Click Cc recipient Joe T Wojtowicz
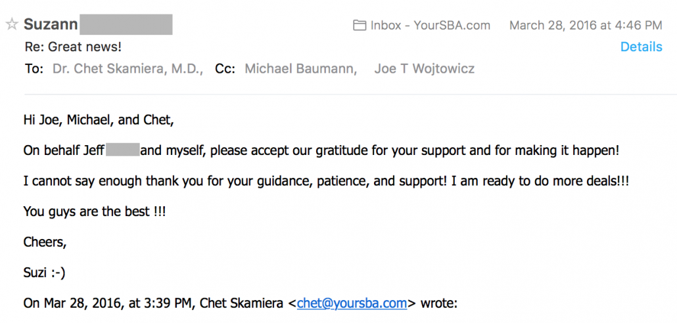This screenshot has width=677, height=323. (x=424, y=68)
